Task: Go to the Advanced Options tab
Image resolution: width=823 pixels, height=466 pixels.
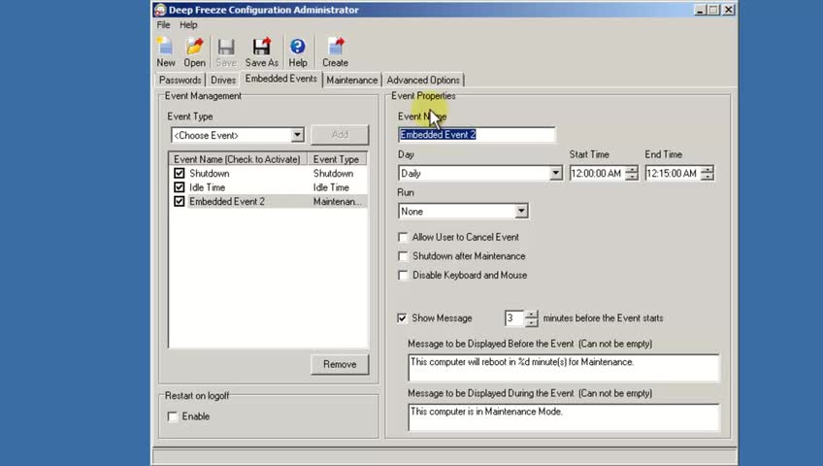Action: tap(423, 80)
